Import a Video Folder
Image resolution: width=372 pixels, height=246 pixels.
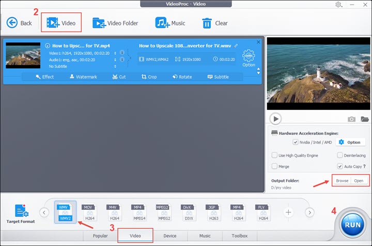pyautogui.click(x=115, y=23)
